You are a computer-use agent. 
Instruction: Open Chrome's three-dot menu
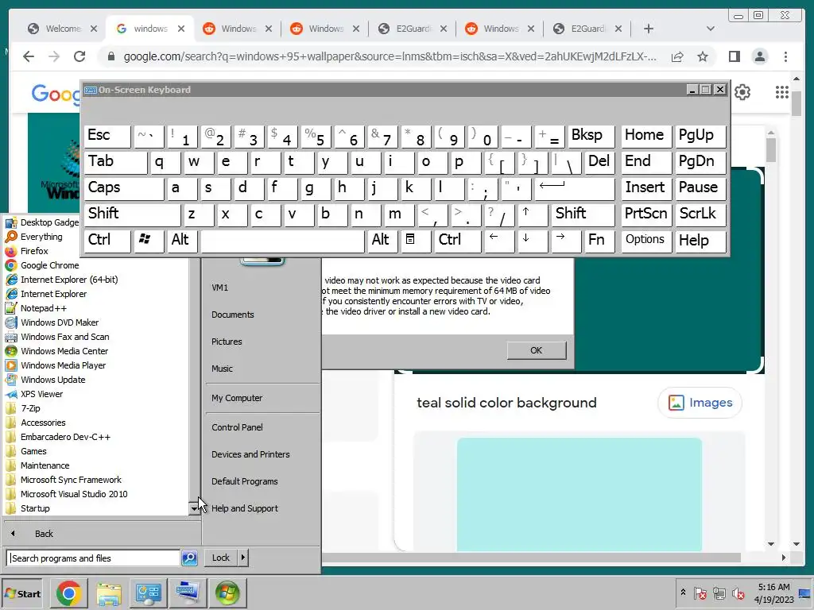coord(785,56)
